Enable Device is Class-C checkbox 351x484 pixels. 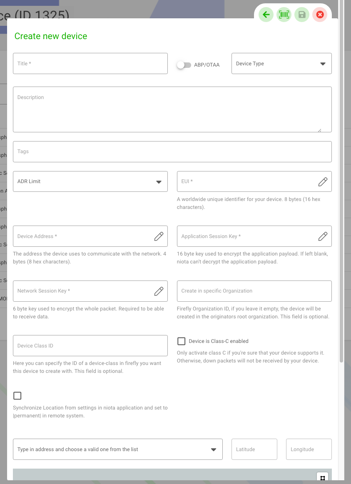click(181, 341)
